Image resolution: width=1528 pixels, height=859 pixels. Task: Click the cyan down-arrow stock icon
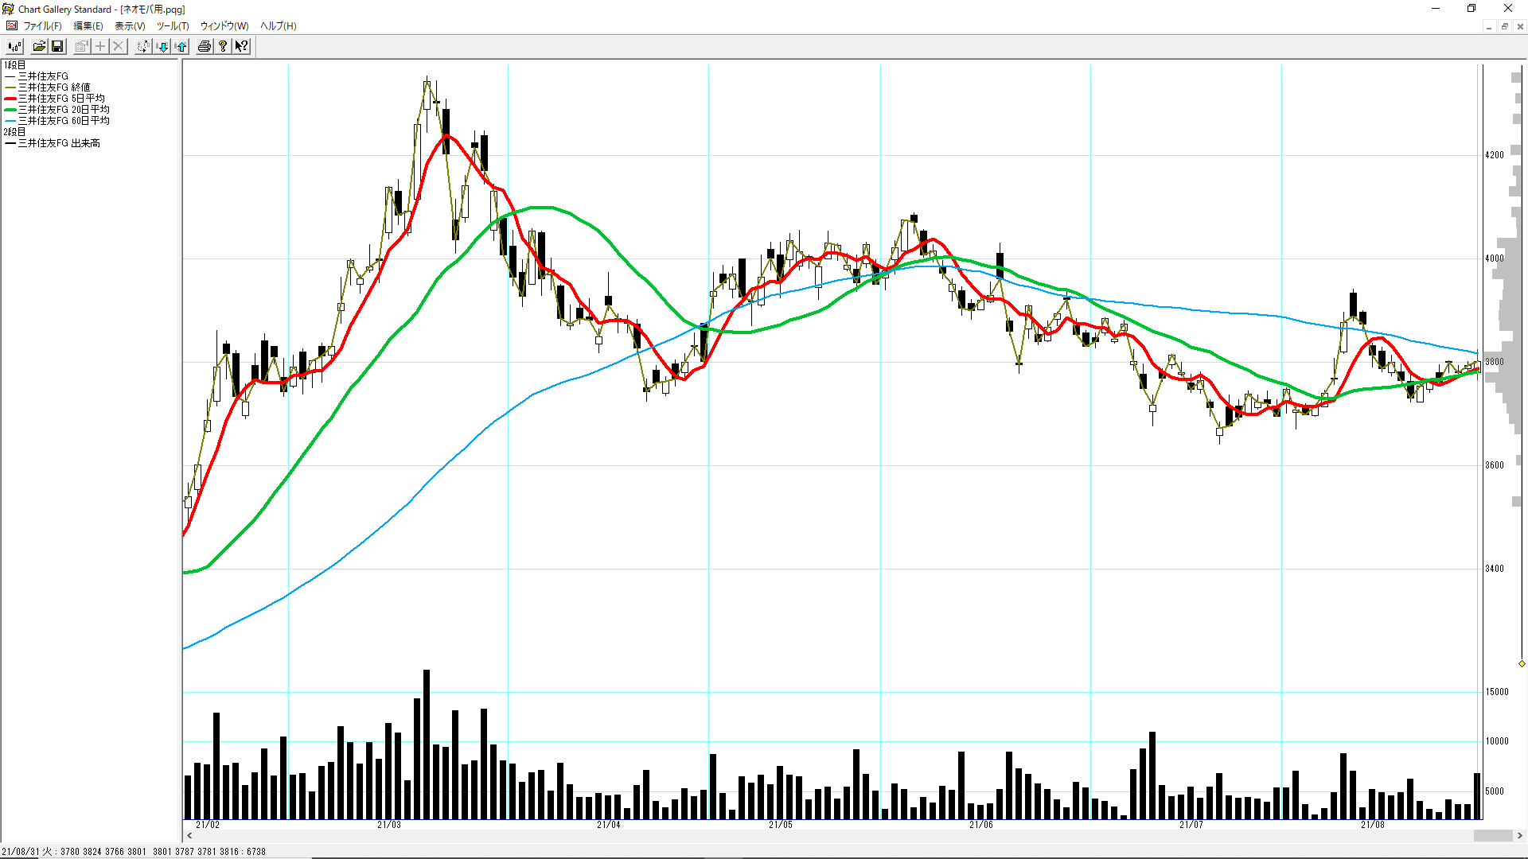(x=162, y=46)
